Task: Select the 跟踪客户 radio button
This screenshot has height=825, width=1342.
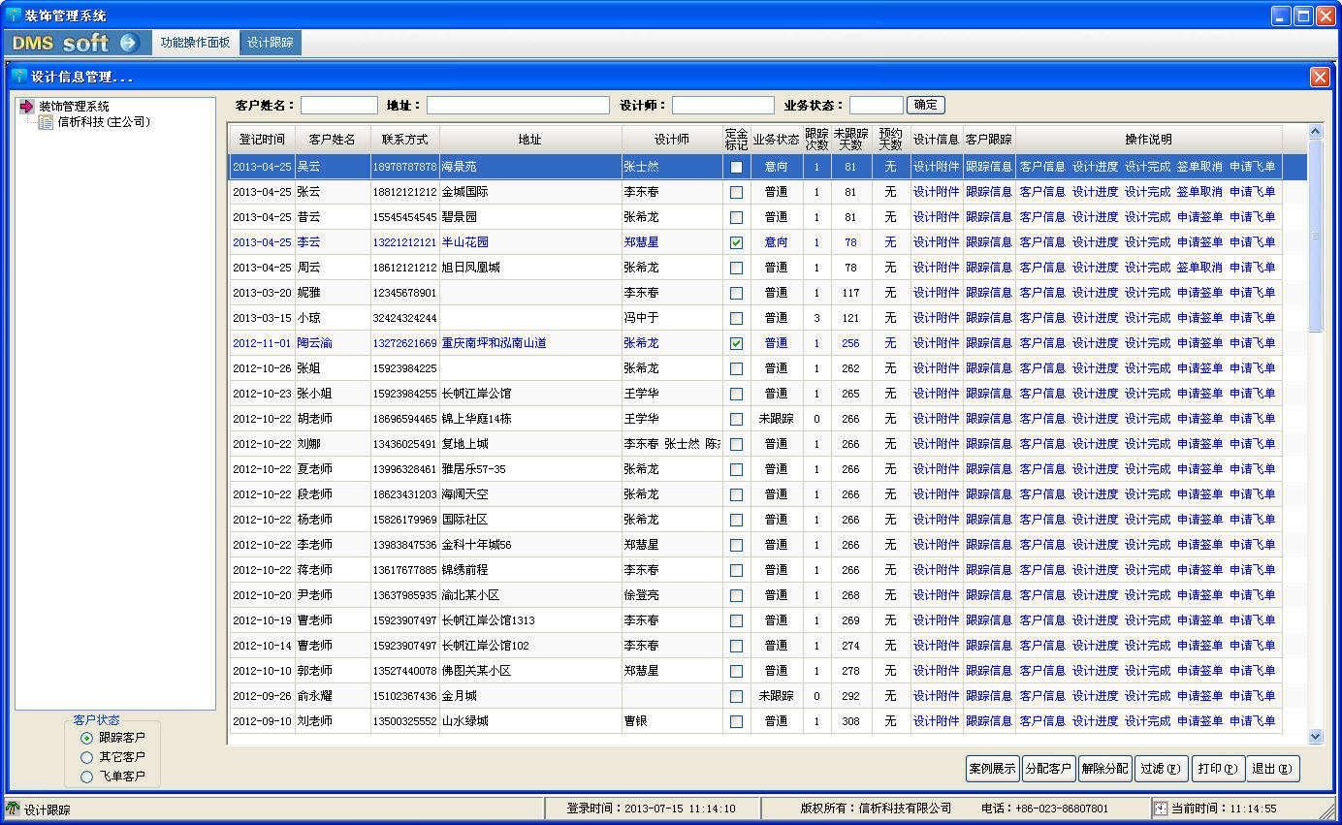Action: coord(87,739)
